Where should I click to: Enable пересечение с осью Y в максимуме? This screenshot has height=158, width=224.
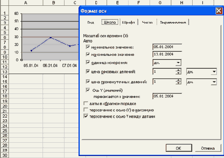[86, 110]
